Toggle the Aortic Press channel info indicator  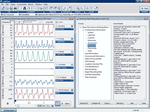coord(72,26)
